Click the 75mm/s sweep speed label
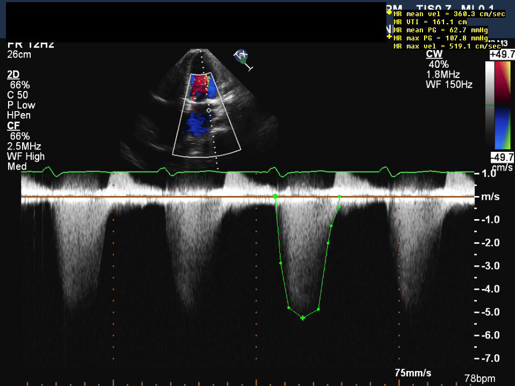This screenshot has height=386, width=515. 413,373
